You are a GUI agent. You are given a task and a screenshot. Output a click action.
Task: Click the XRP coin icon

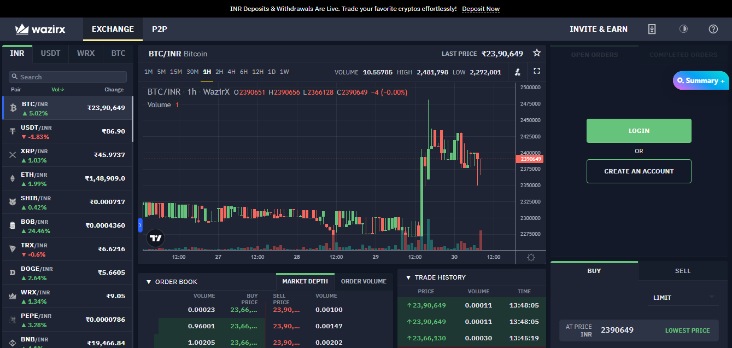13,155
